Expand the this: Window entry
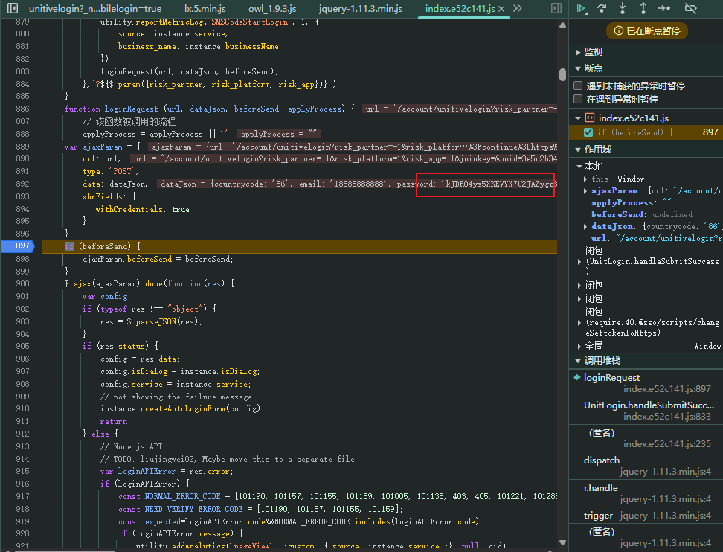The width and height of the screenshot is (723, 552). coord(585,179)
